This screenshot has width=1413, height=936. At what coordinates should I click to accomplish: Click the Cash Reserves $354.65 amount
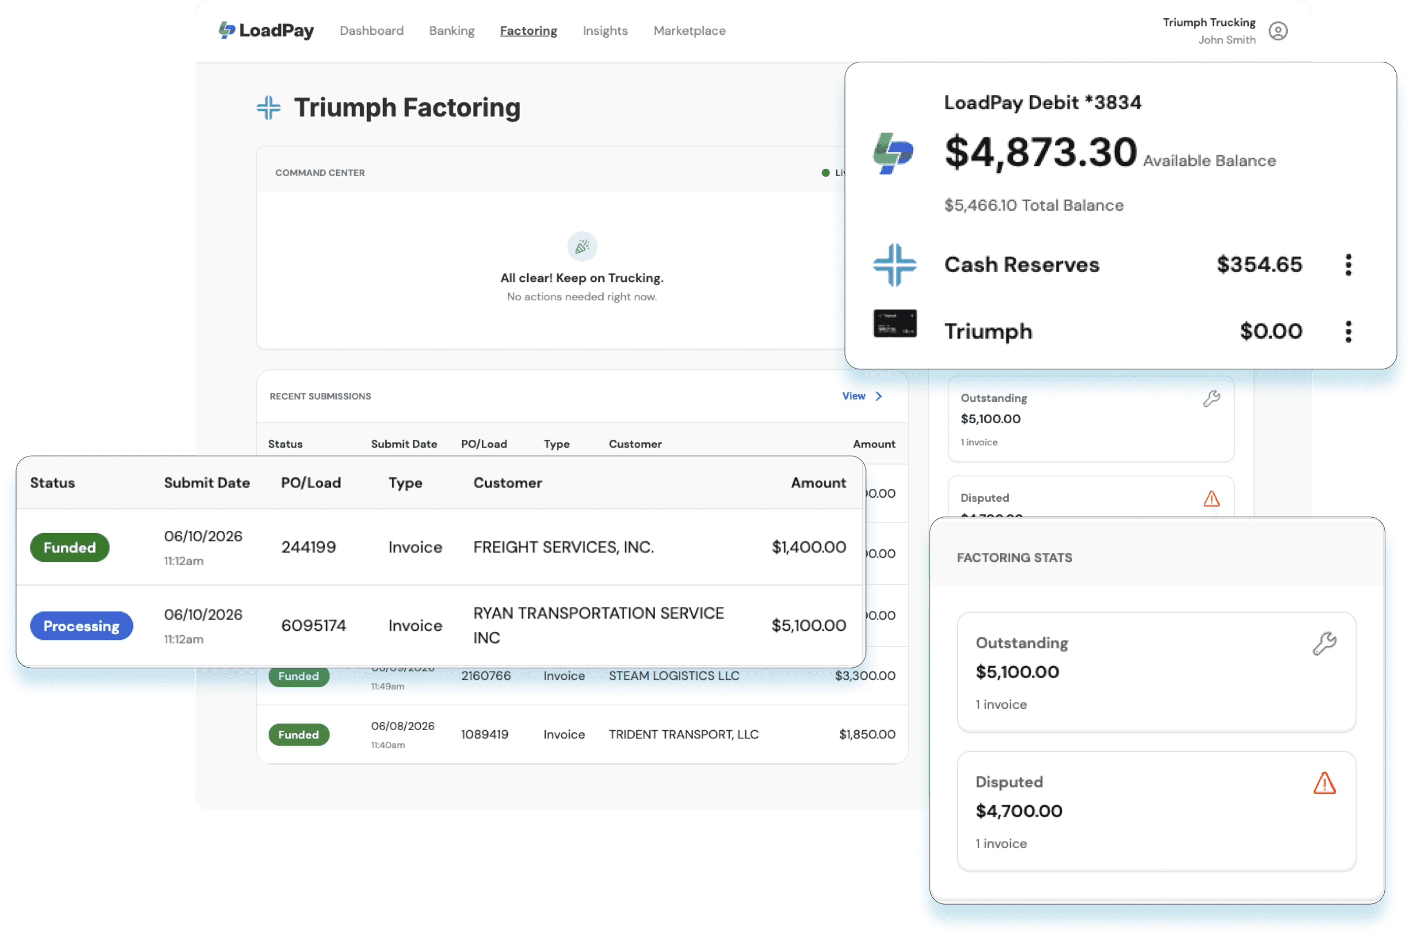[x=1259, y=264]
